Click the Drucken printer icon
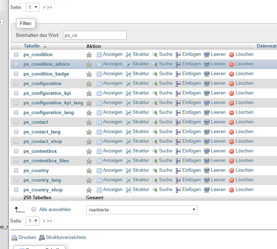This screenshot has width=277, height=249. point(14,238)
